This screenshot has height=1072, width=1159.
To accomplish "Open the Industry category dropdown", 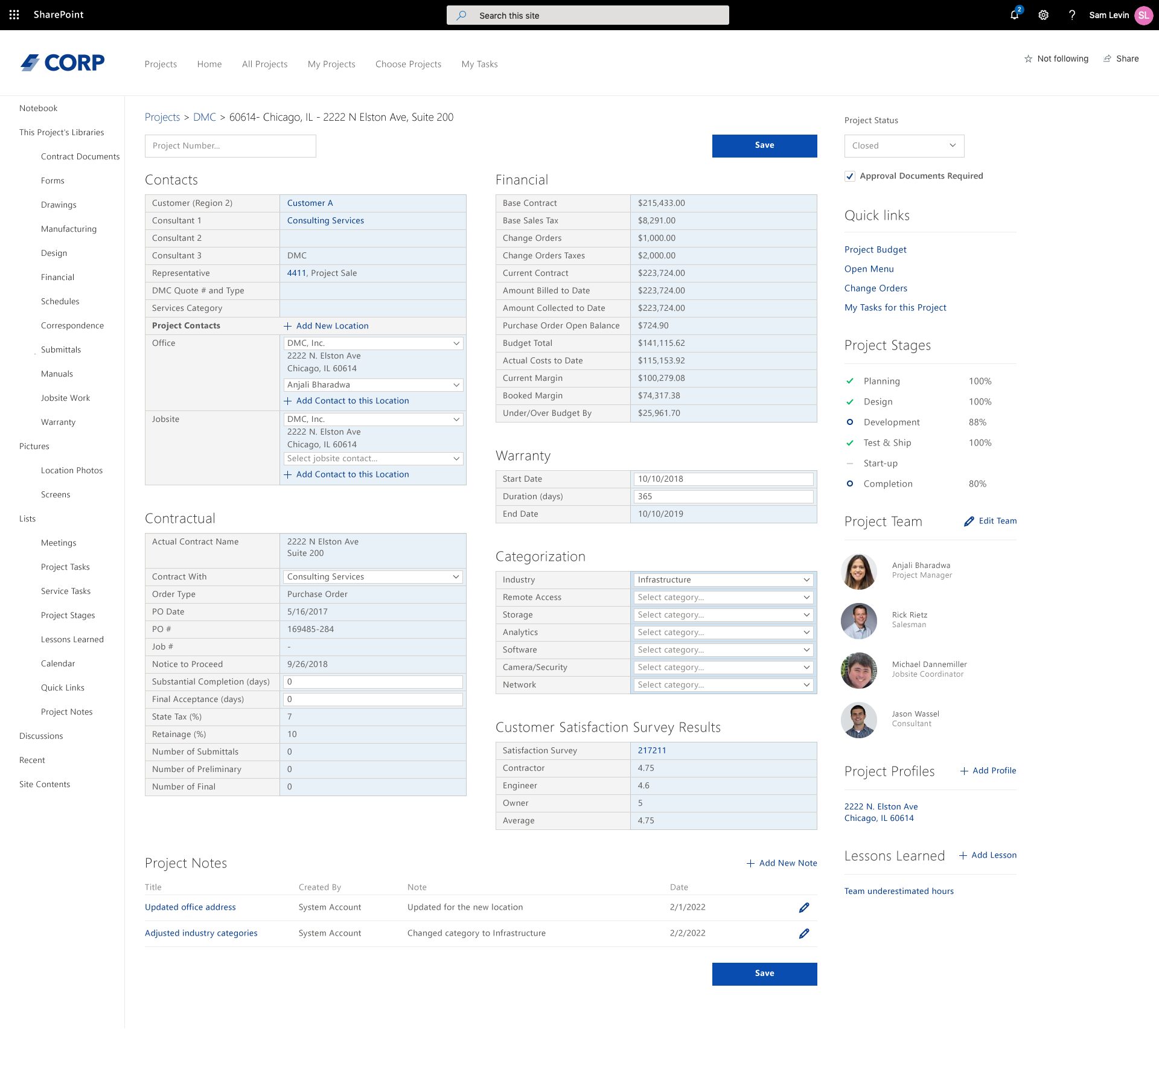I will point(723,579).
